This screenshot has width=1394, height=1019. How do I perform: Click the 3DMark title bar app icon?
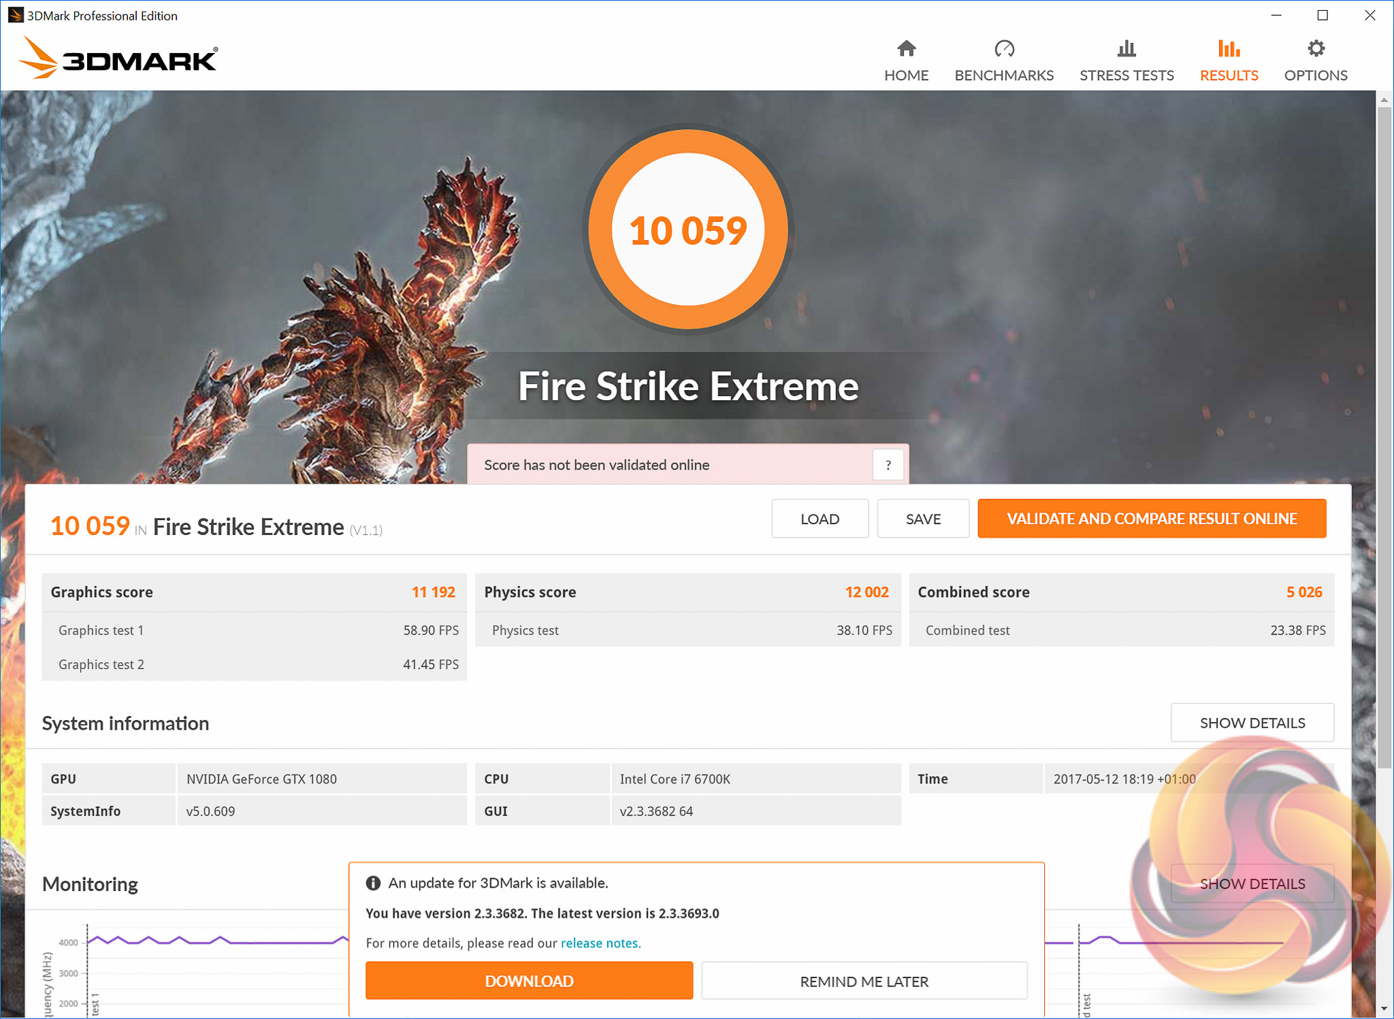point(15,15)
